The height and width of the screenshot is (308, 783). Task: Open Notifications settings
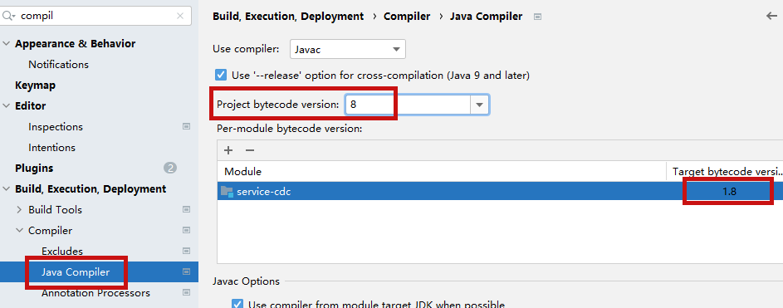click(x=58, y=65)
